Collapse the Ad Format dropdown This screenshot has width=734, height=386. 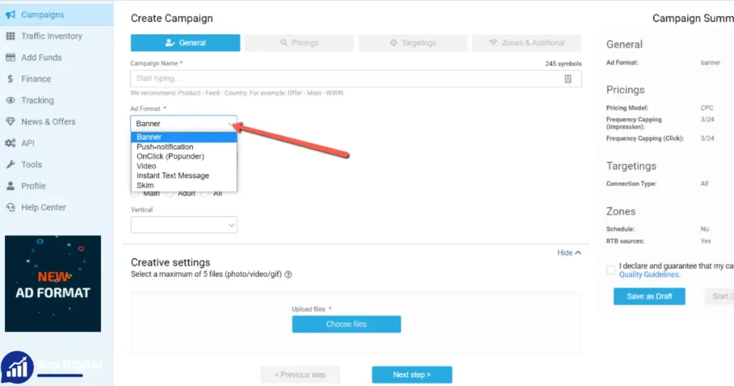[183, 123]
